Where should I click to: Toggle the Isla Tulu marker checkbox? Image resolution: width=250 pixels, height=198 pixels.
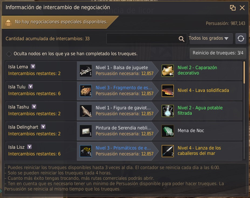[30, 87]
